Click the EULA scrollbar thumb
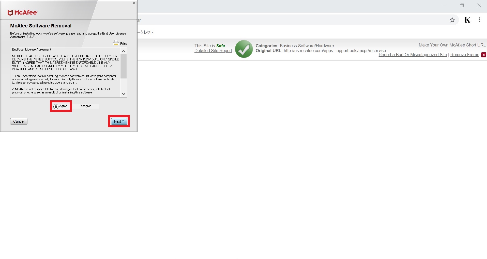This screenshot has width=487, height=259. (124, 66)
